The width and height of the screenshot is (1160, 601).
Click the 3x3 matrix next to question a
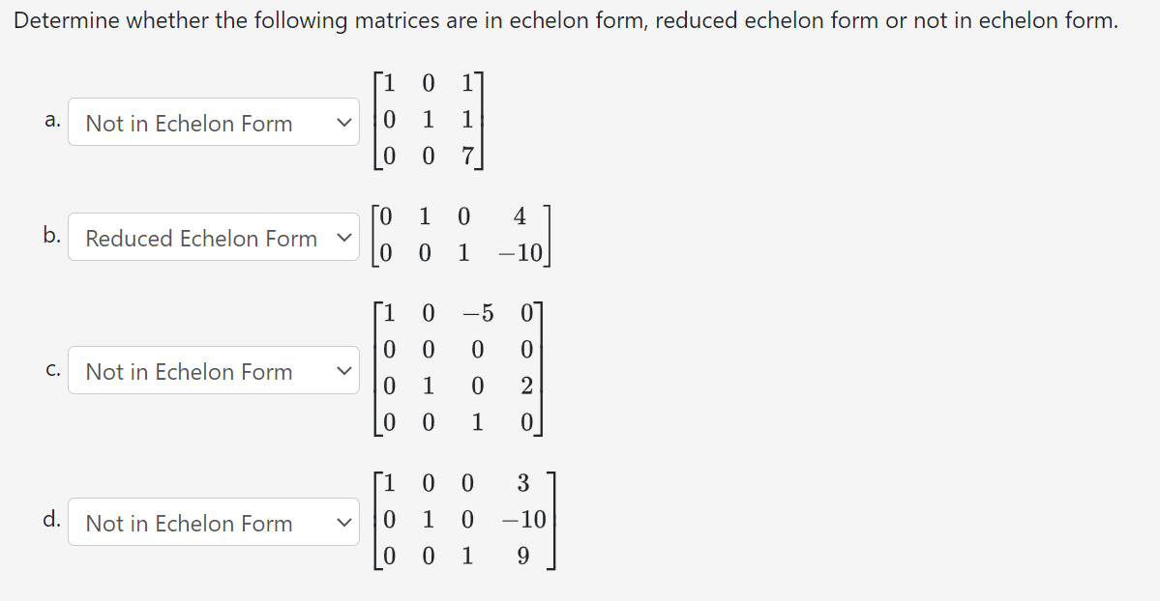click(429, 120)
